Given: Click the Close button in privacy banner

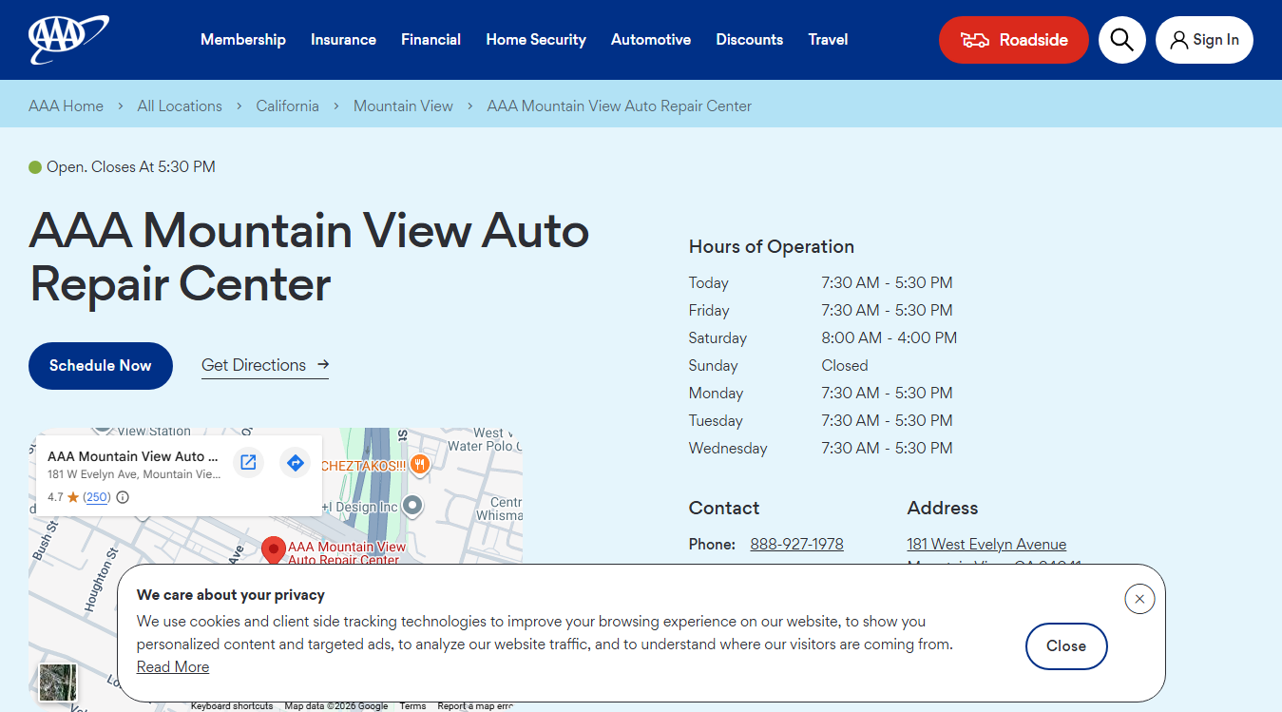Looking at the screenshot, I should [1066, 646].
